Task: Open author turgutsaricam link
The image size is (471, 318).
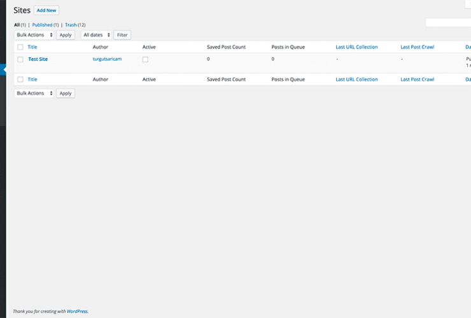Action: (106, 59)
